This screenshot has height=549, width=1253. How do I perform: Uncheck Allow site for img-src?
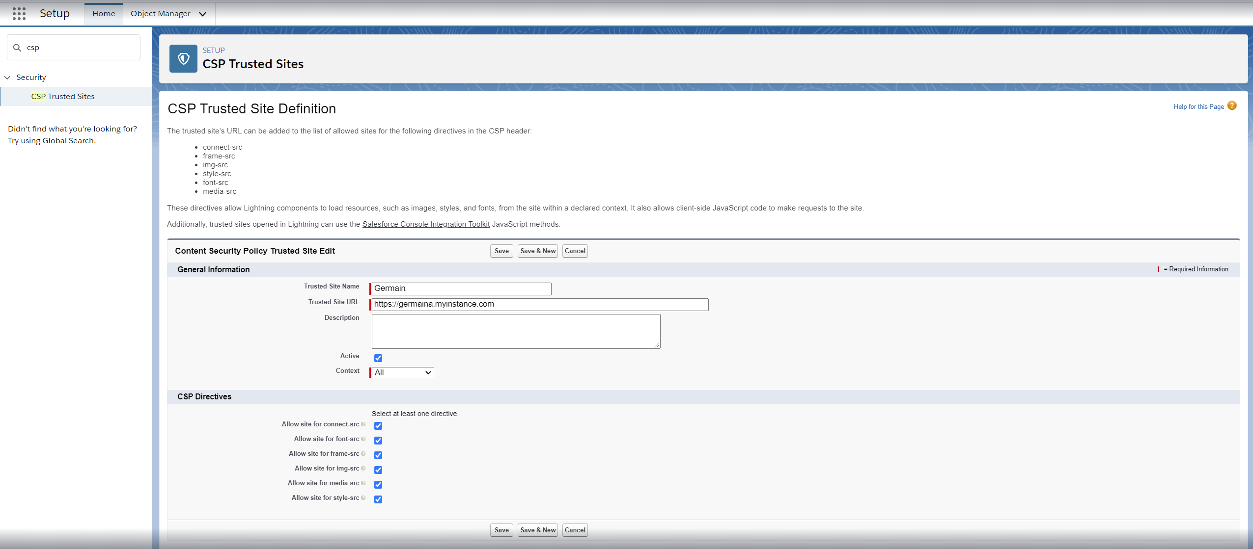(377, 470)
